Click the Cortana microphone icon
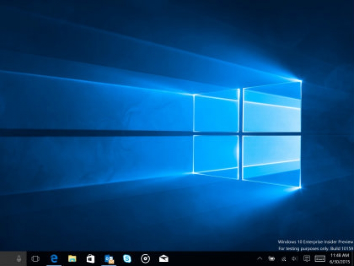 [x=19, y=258]
